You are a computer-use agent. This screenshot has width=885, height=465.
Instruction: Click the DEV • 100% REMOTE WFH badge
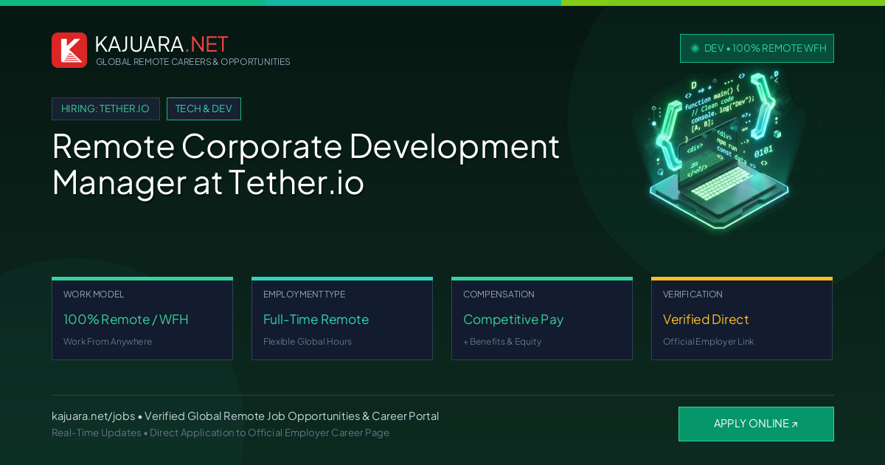point(757,48)
